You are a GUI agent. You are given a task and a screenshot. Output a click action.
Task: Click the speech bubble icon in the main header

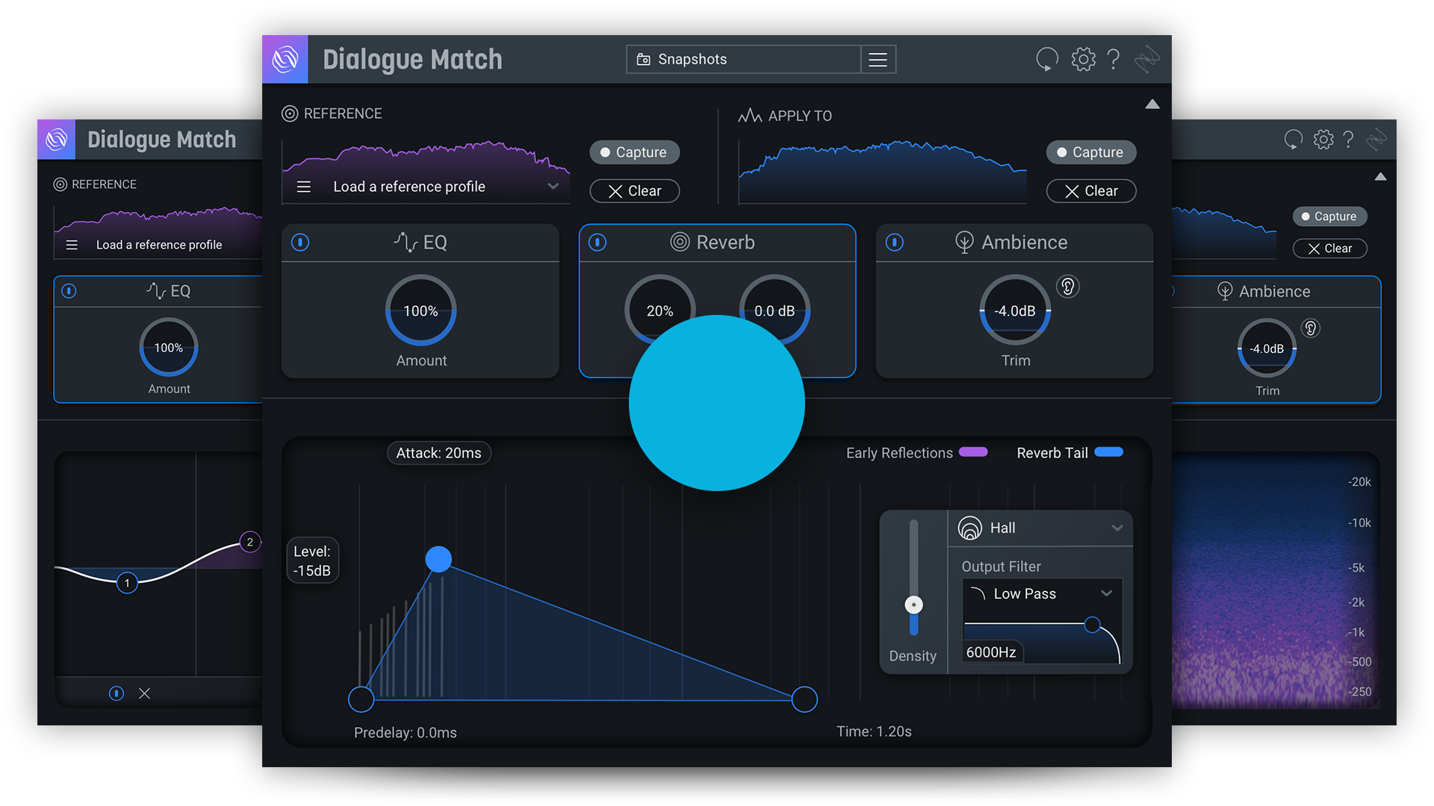(1047, 59)
